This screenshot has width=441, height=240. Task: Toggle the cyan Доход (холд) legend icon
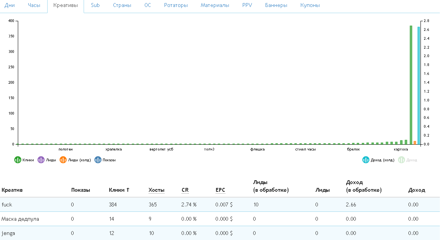[365, 160]
